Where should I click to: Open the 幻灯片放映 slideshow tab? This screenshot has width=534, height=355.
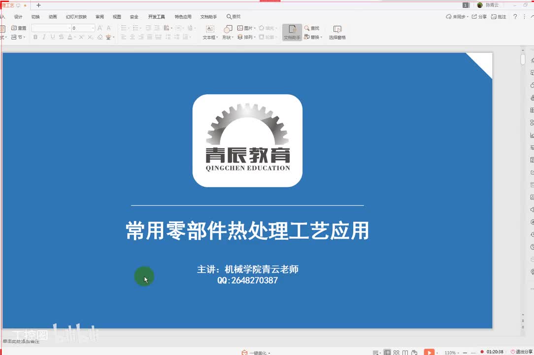pos(76,17)
